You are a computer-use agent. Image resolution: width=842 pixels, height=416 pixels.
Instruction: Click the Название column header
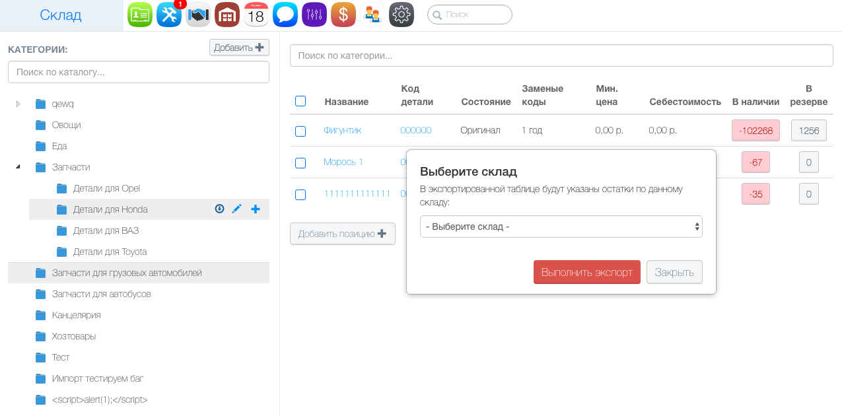coord(347,102)
